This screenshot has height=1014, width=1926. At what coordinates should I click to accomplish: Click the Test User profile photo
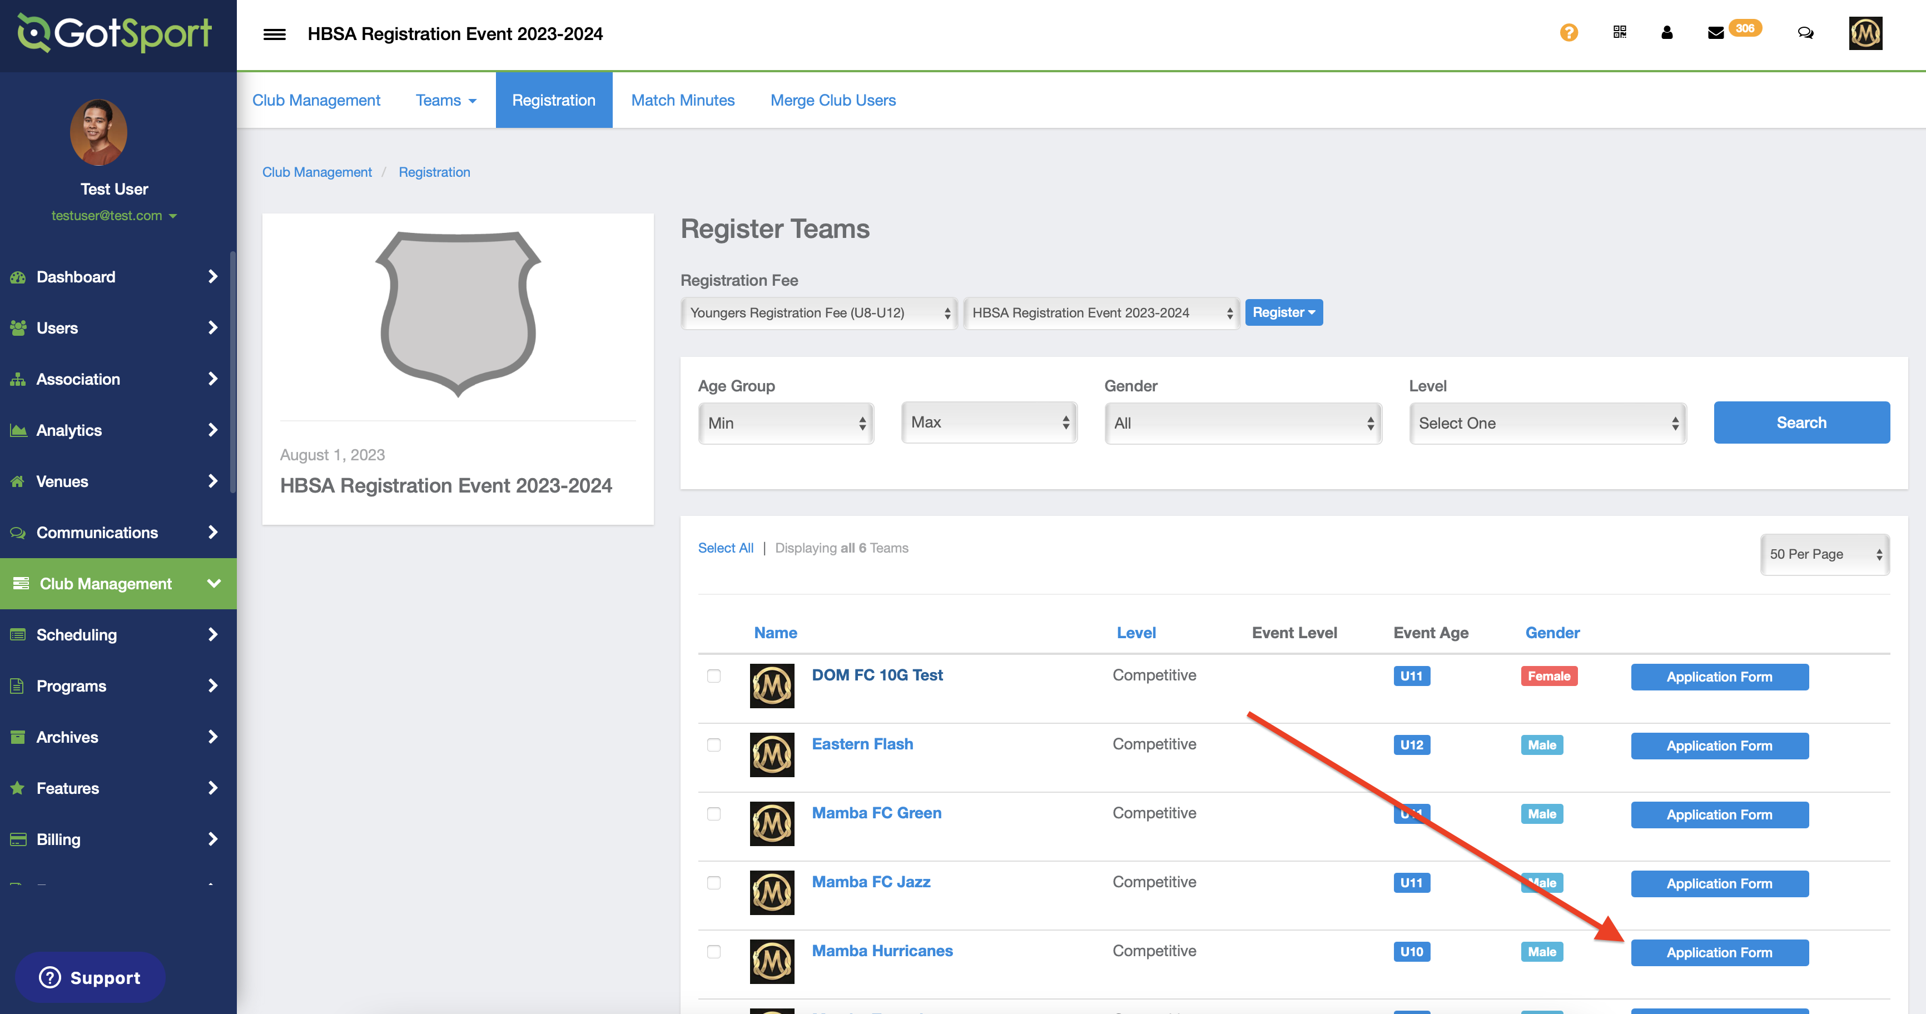[99, 132]
